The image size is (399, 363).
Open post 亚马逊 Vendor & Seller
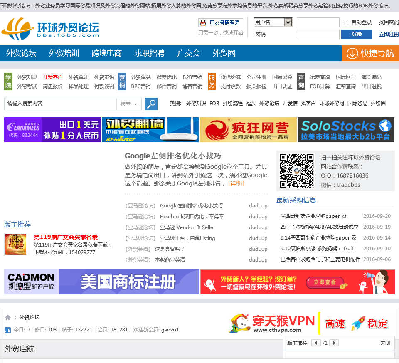[187, 227]
